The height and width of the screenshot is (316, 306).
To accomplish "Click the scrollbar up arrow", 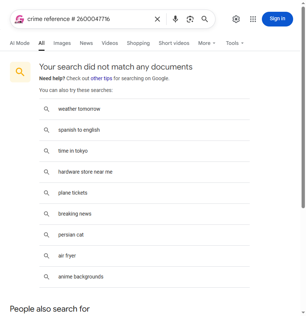I will point(303,3).
